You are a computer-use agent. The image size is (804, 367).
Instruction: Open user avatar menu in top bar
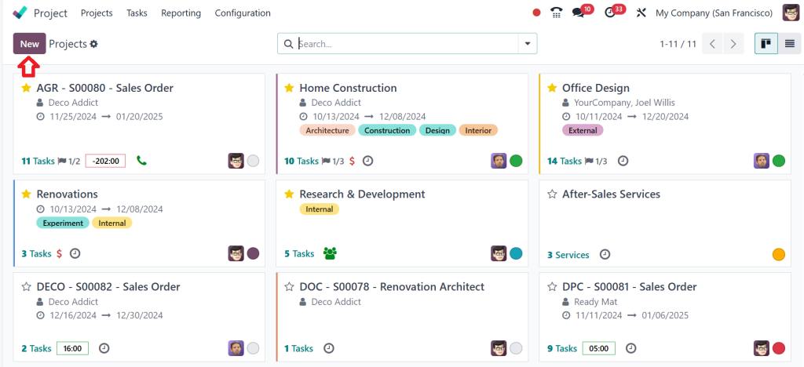(x=790, y=13)
